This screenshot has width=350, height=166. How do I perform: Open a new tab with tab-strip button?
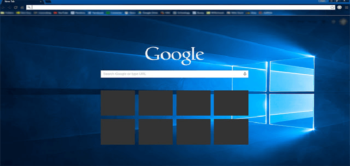point(48,2)
